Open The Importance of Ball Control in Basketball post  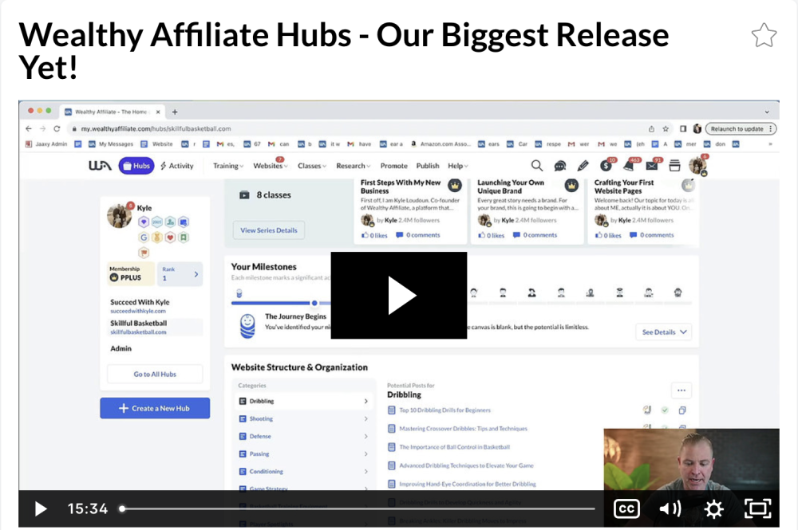[455, 447]
